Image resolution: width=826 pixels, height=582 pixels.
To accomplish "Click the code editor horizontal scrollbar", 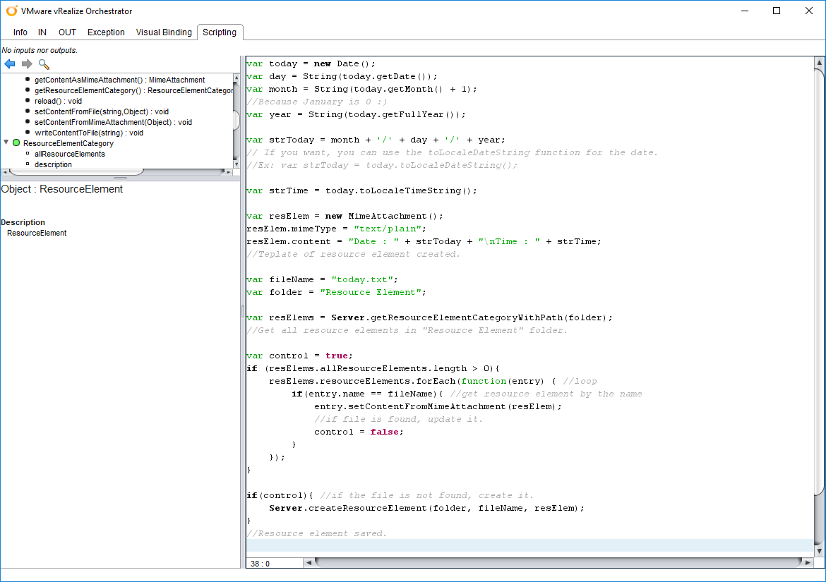I will point(558,563).
